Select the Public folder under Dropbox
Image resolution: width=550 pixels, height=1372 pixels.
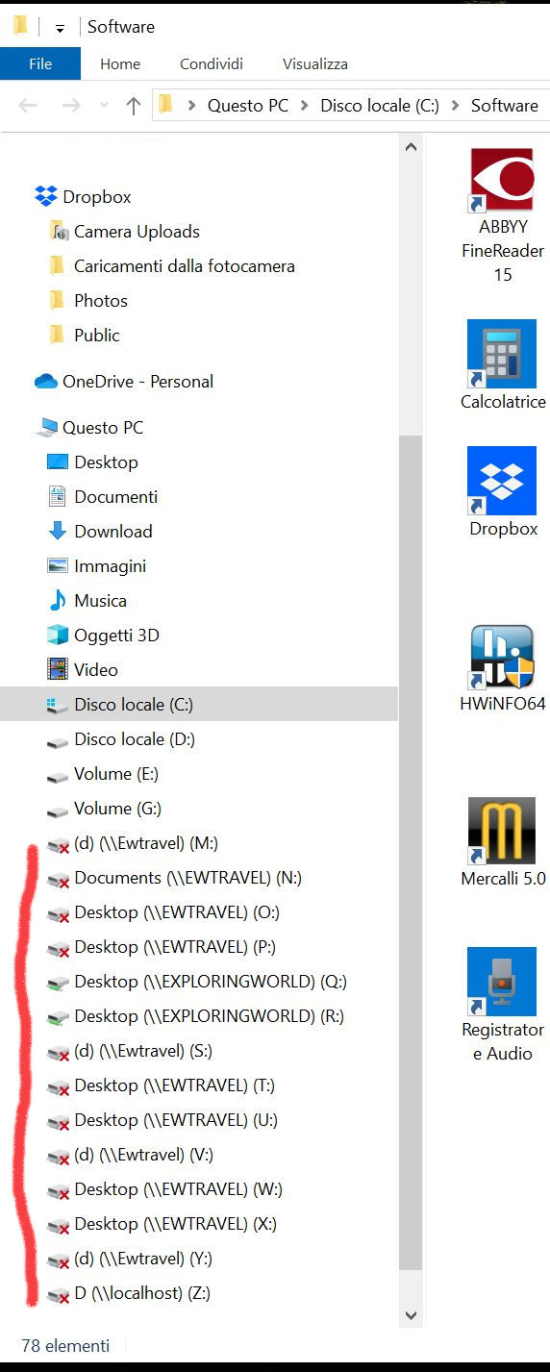pos(97,336)
